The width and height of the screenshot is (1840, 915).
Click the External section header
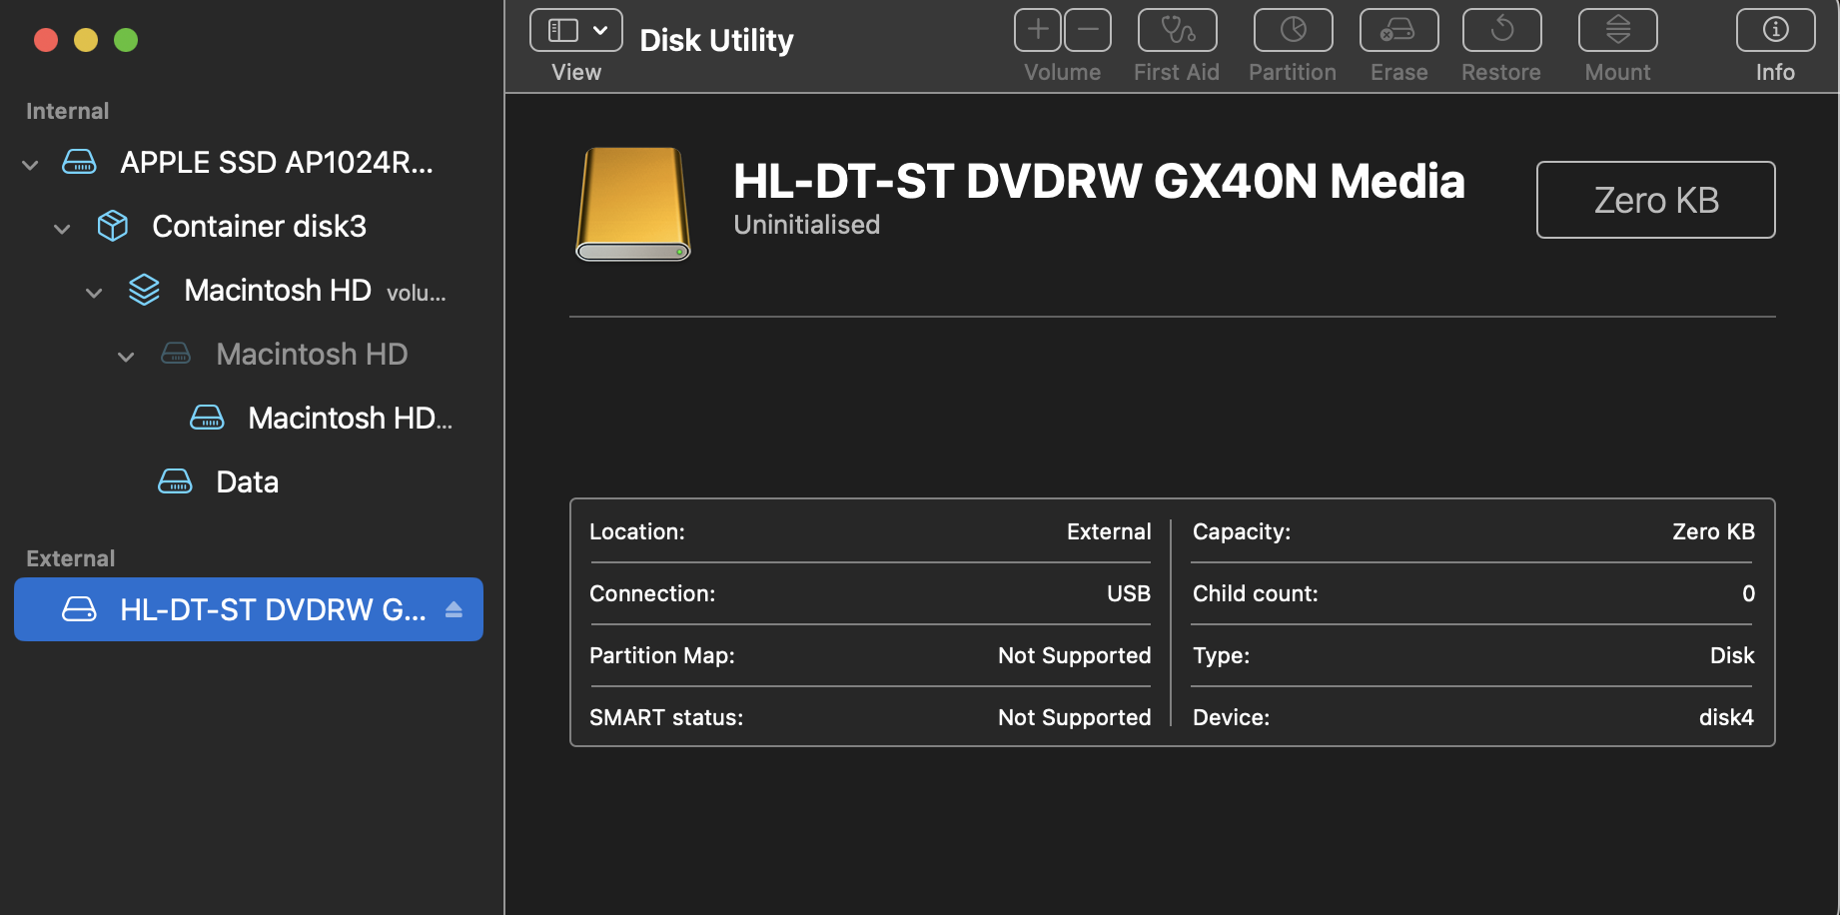(70, 558)
